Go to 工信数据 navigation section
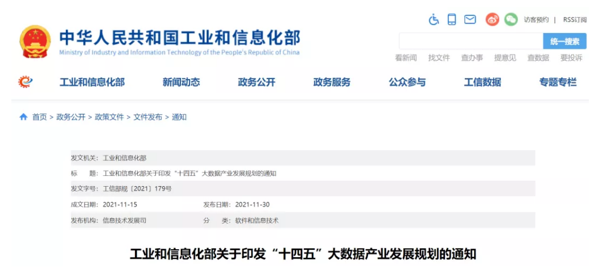 482,82
